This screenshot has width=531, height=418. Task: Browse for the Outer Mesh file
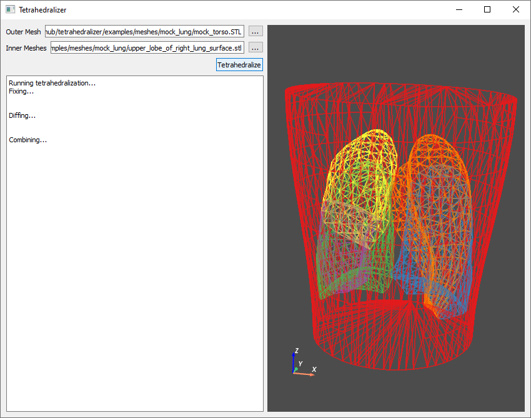tap(256, 32)
